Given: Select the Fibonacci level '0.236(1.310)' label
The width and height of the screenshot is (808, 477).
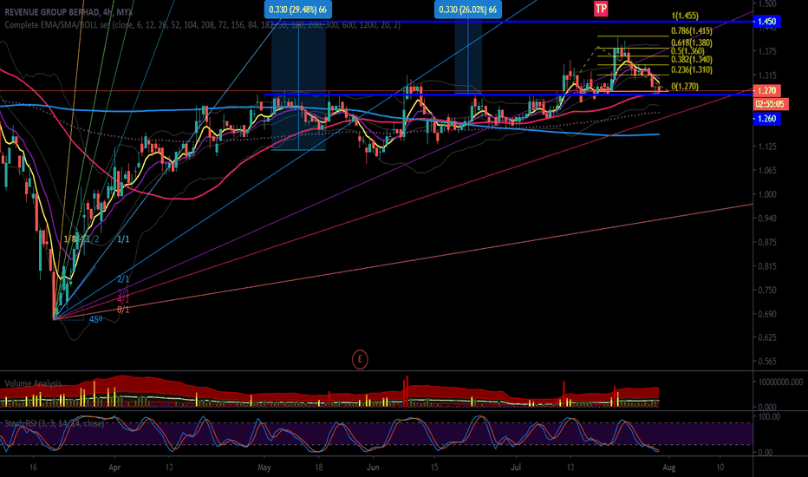Looking at the screenshot, I should point(692,69).
